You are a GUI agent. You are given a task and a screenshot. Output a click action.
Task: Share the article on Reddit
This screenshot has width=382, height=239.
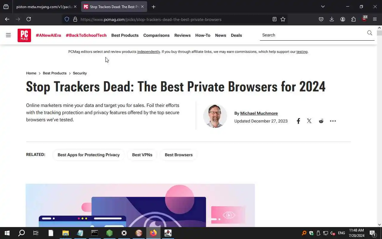tap(321, 121)
